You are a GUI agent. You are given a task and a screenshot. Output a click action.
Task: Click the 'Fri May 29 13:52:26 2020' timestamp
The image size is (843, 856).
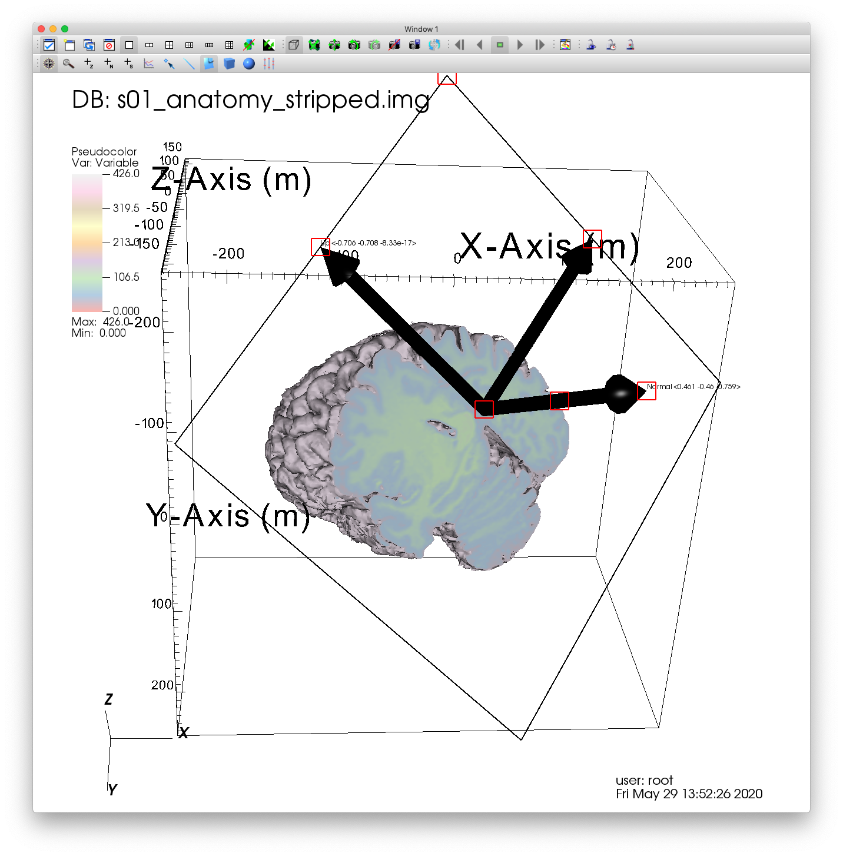click(x=689, y=794)
